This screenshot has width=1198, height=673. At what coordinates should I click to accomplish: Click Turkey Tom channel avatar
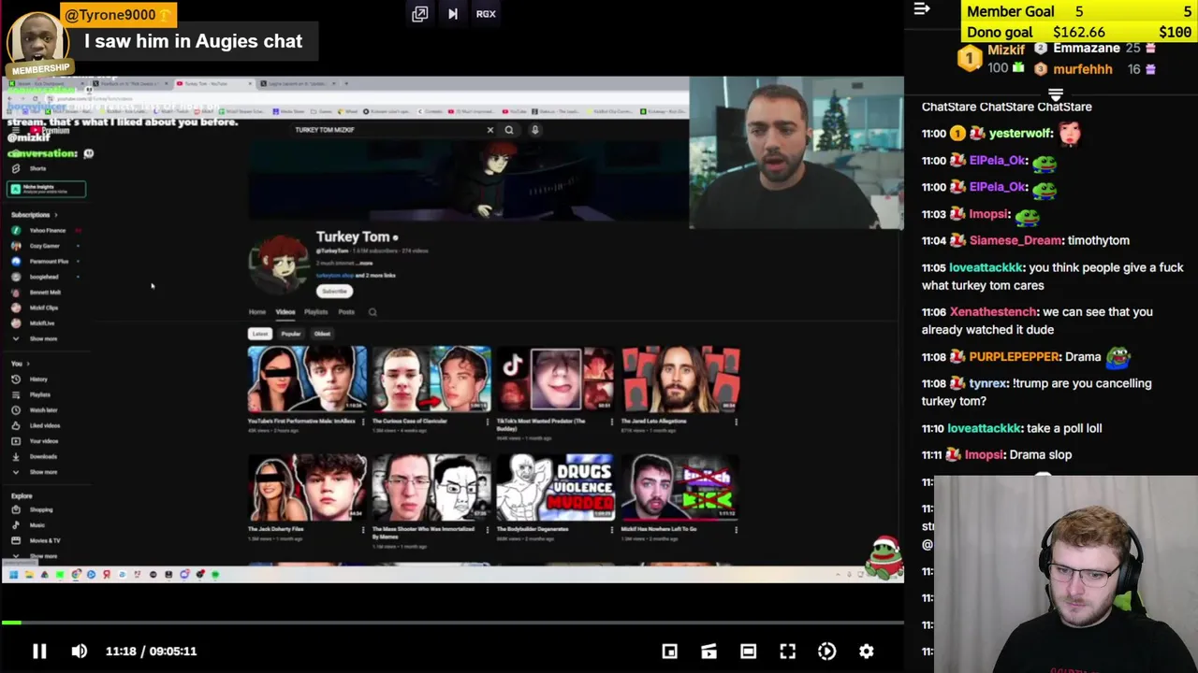(x=278, y=263)
